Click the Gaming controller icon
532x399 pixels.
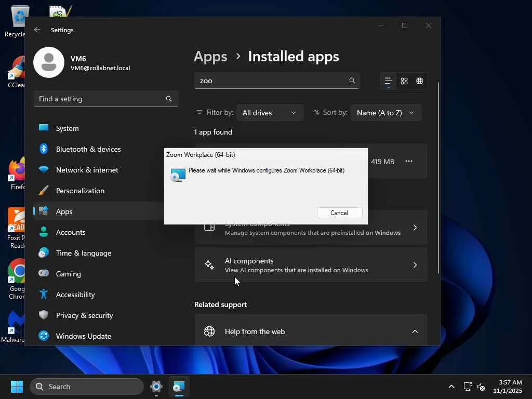[44, 273]
